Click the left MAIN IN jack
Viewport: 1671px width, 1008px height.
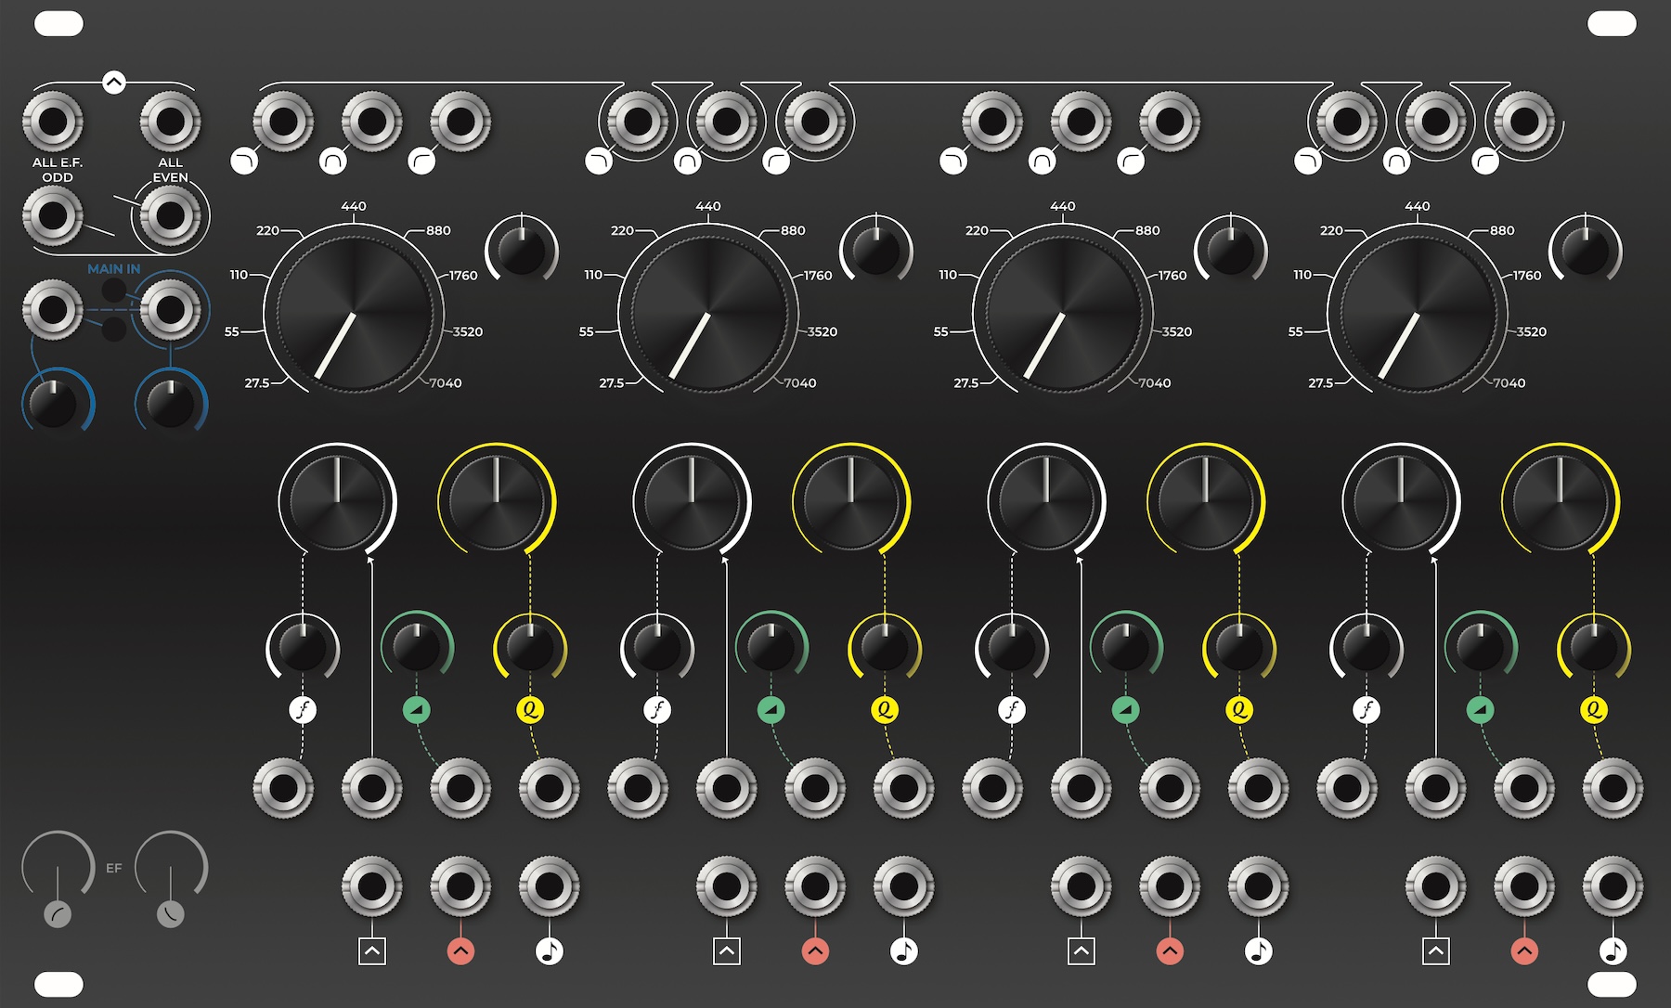[x=53, y=309]
